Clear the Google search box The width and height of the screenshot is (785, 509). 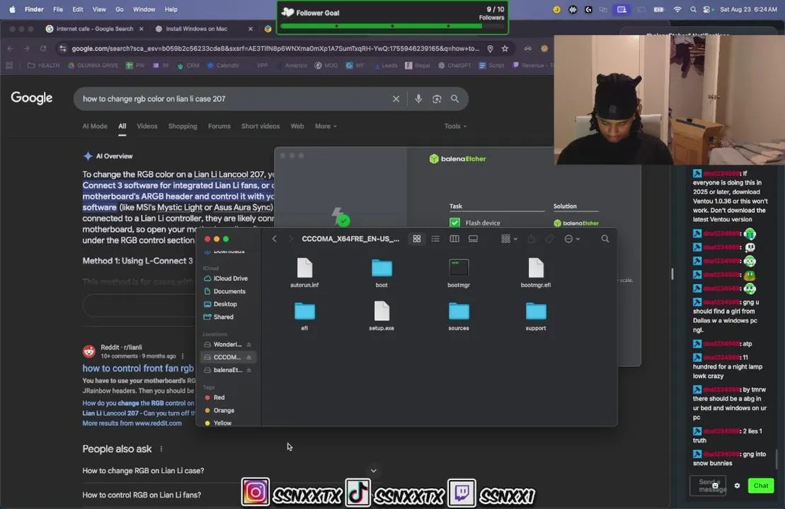point(396,99)
